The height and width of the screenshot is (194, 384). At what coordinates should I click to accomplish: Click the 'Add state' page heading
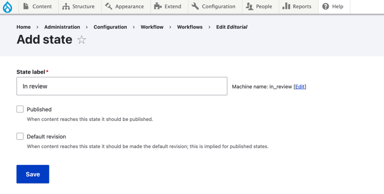(44, 40)
